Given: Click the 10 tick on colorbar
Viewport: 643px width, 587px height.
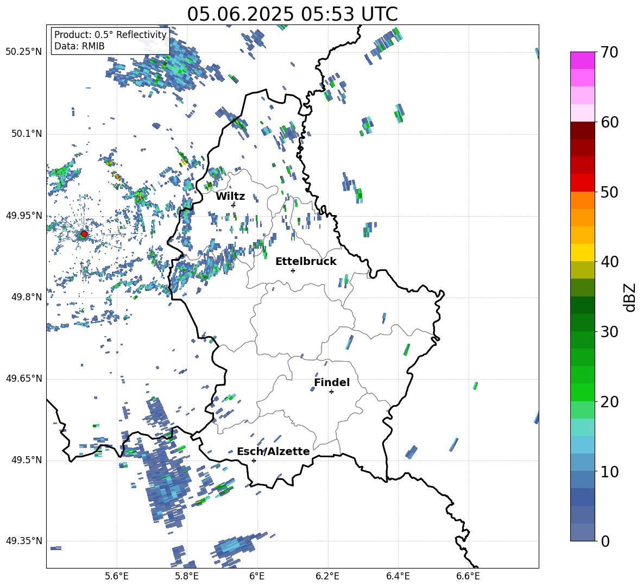Looking at the screenshot, I should 609,471.
